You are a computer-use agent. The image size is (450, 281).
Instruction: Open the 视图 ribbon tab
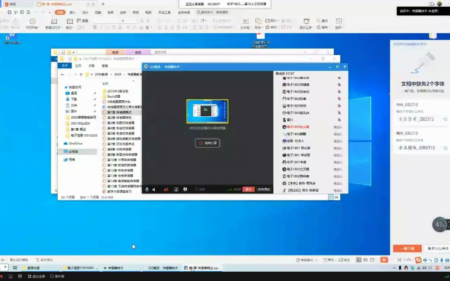148,12
